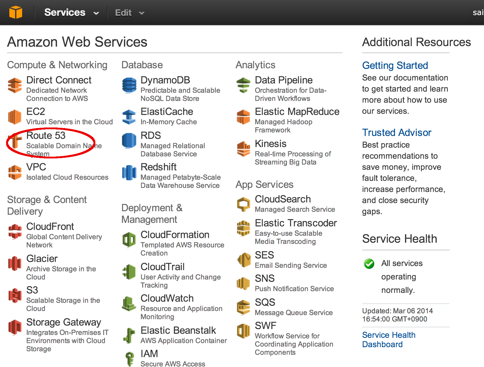
Task: Expand the Edit dropdown menu
Action: tap(129, 13)
